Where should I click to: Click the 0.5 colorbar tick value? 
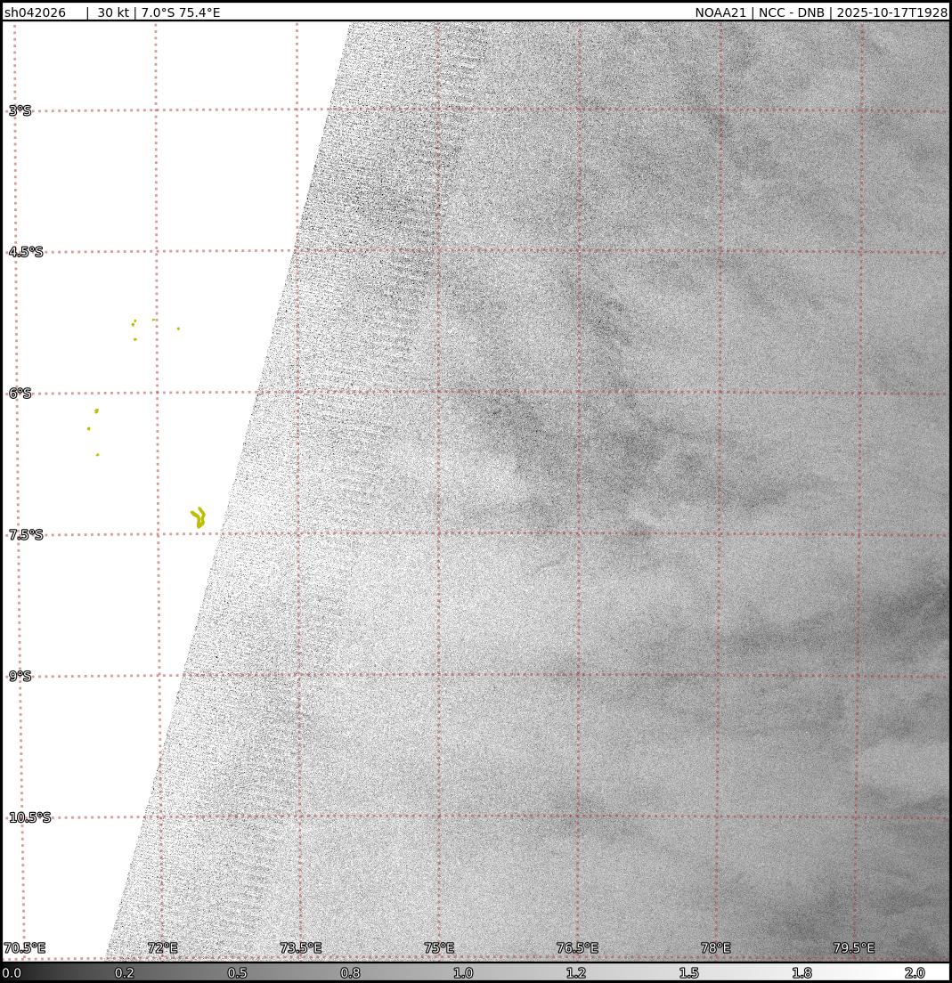237,973
